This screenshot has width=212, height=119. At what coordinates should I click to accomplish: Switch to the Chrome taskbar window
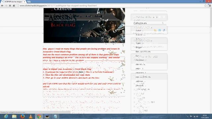point(39,116)
